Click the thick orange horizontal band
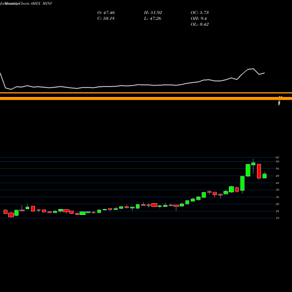Image resolution: width=292 pixels, height=292 pixels. coord(146,99)
